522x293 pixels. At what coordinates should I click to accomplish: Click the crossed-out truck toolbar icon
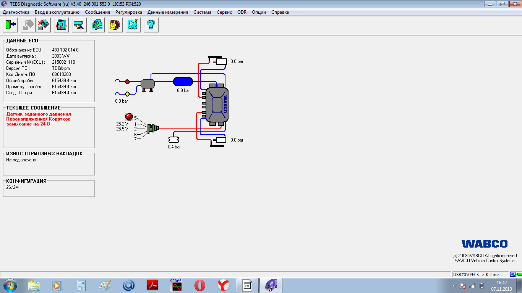click(x=97, y=25)
